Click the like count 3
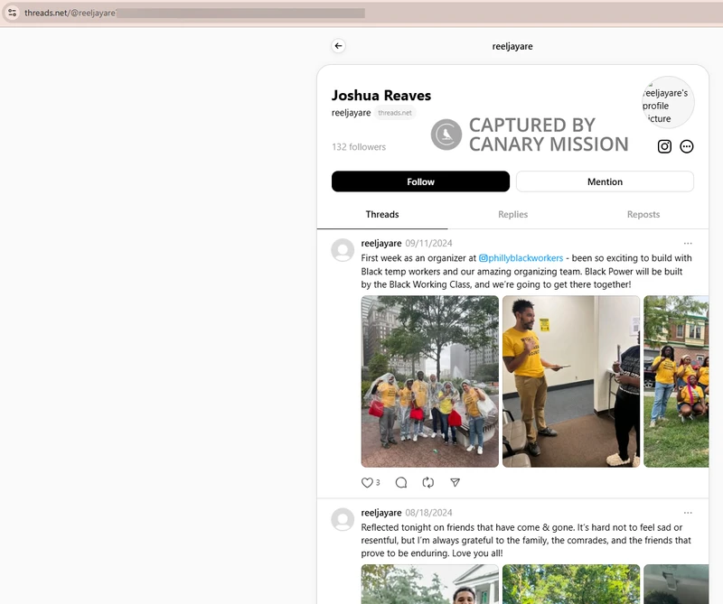The image size is (723, 604). [378, 482]
